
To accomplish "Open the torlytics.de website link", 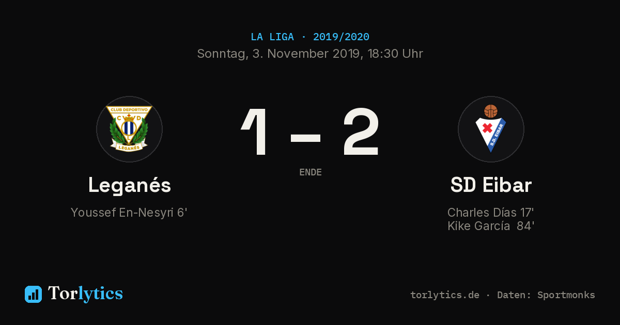I will [x=445, y=295].
